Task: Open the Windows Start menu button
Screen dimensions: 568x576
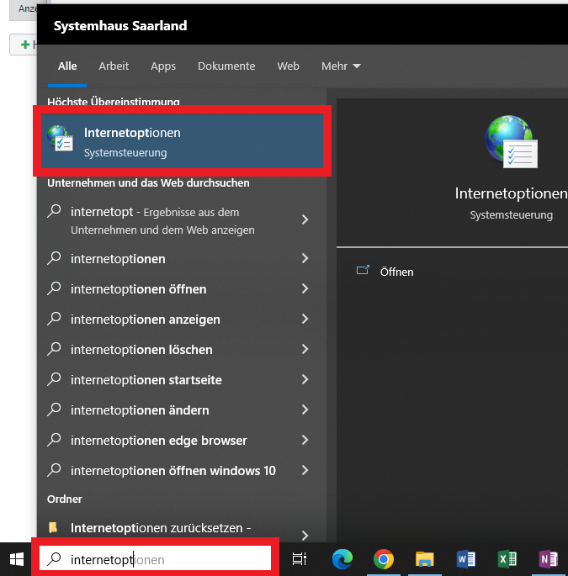Action: tap(17, 559)
